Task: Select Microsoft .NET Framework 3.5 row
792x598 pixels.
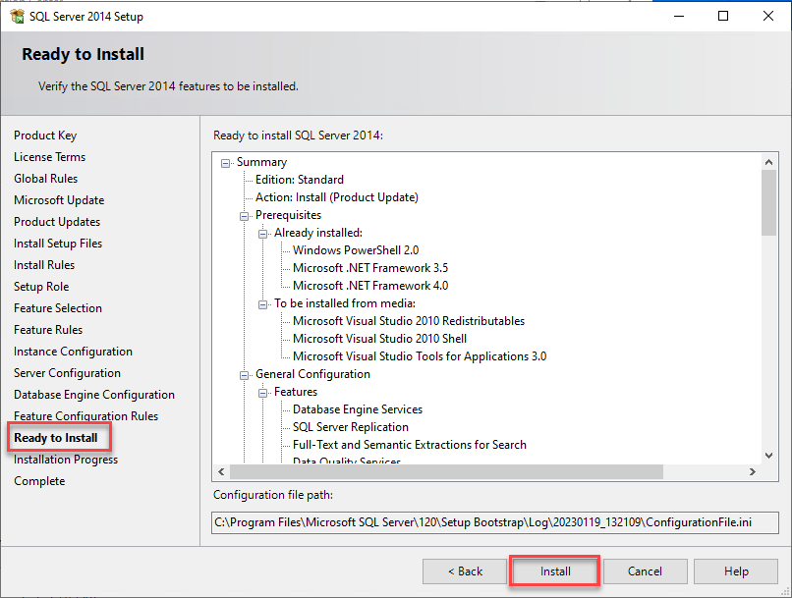Action: click(370, 268)
